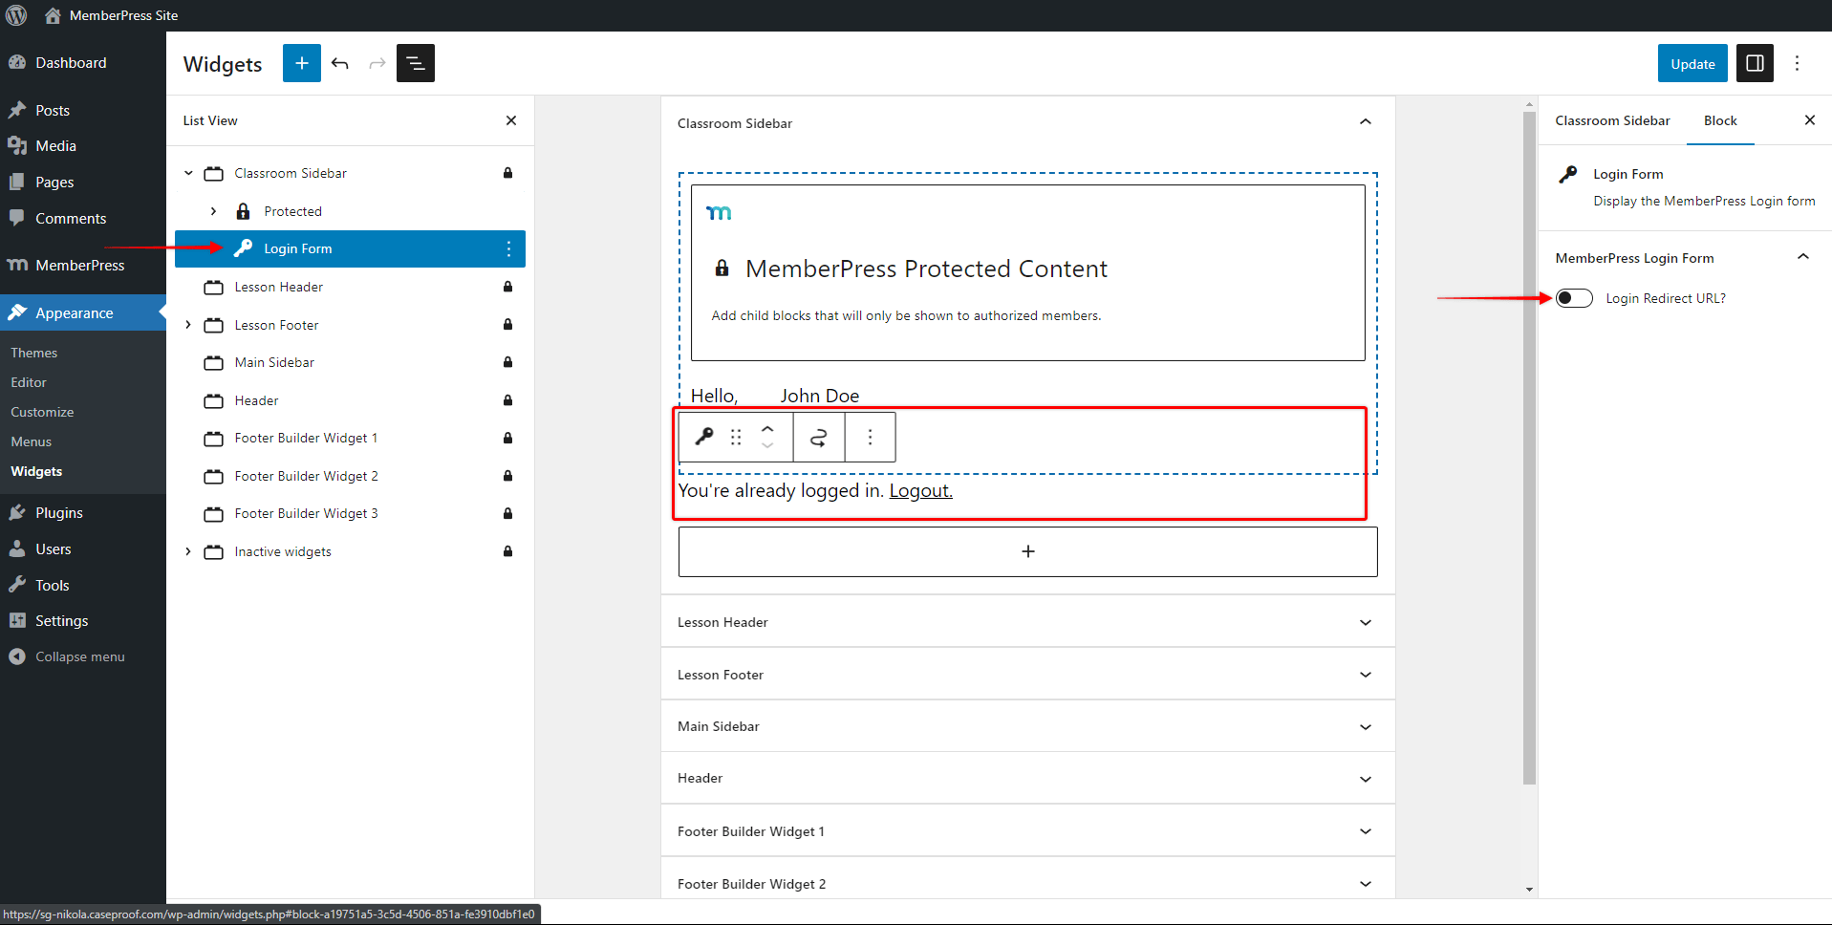
Task: Open MemberPress Site home link
Action: (x=111, y=15)
